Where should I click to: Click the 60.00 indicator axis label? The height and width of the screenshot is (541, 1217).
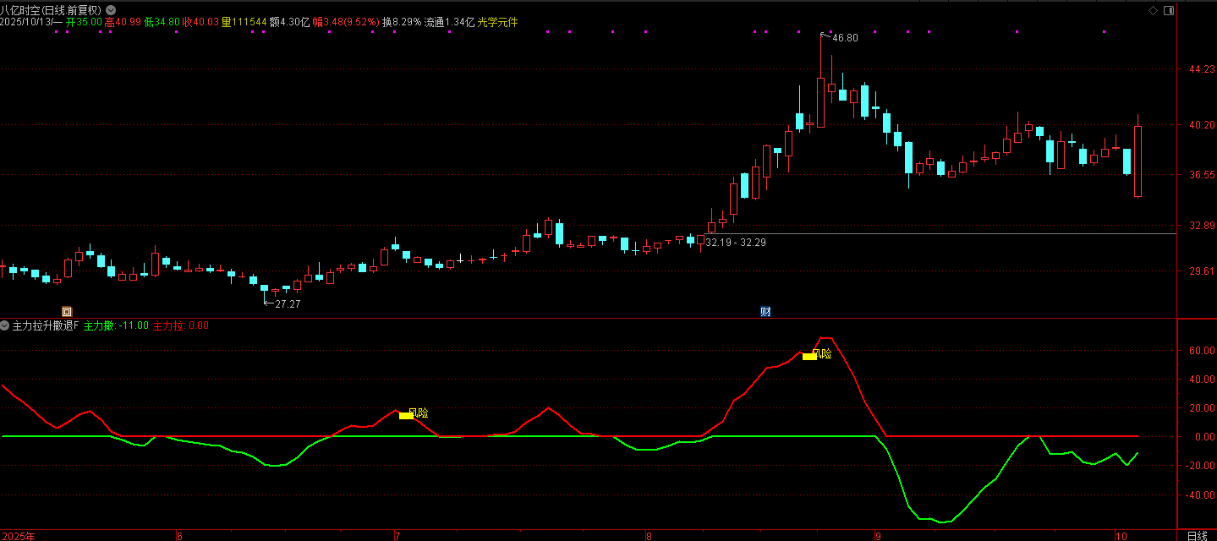tap(1202, 351)
